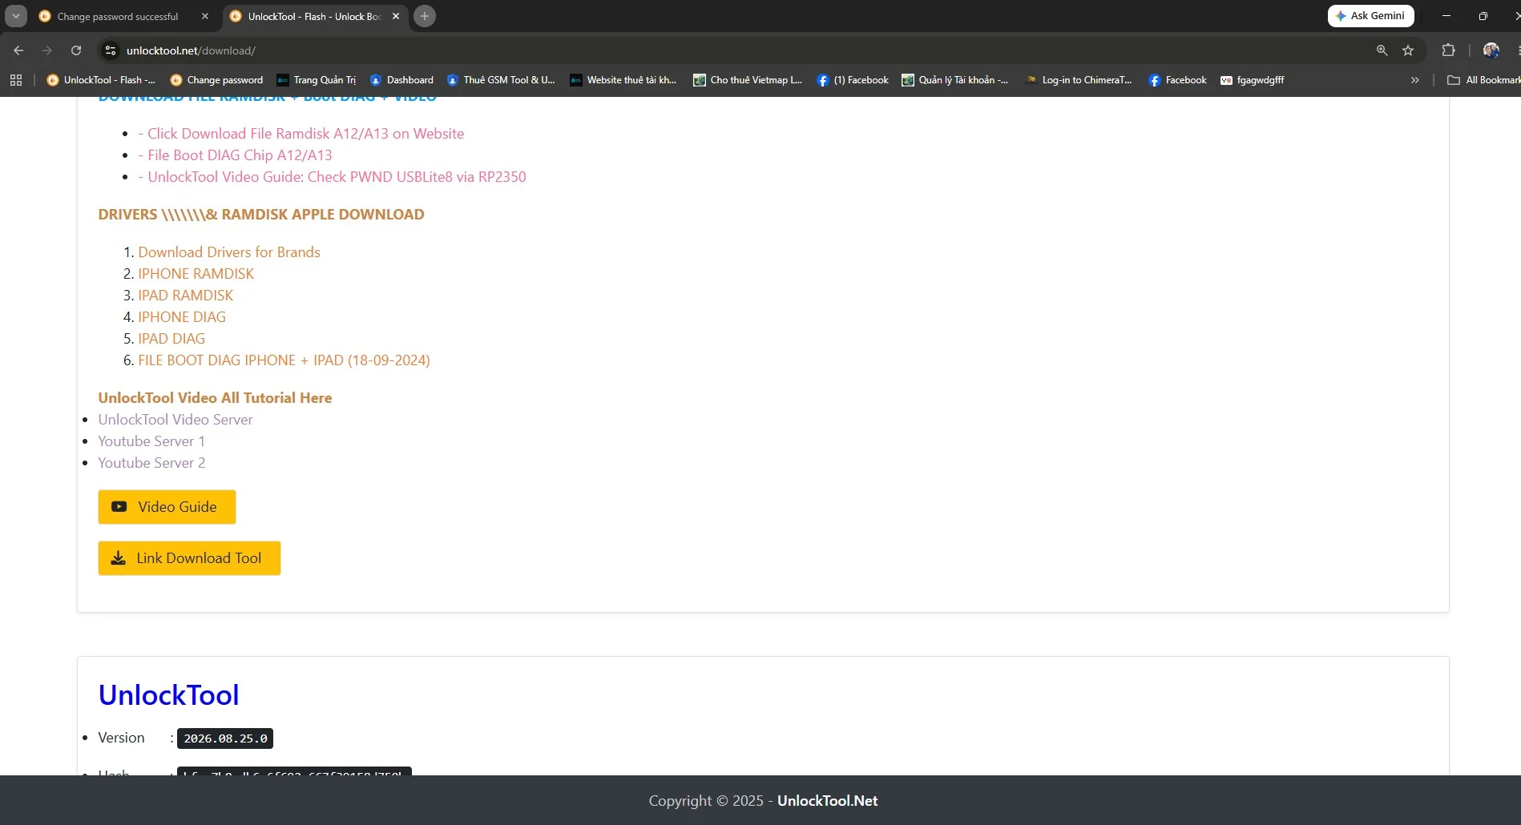Click the UnlockTool.Net footer link
Screen dimensions: 1521x825
tap(827, 801)
